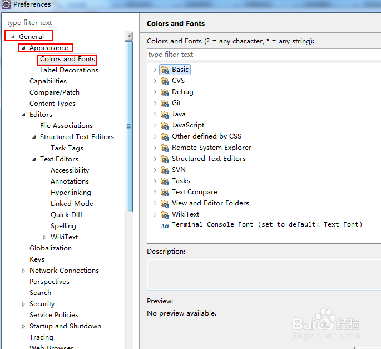This screenshot has width=381, height=349.
Task: Select Terminal Console Font entry
Action: click(267, 224)
